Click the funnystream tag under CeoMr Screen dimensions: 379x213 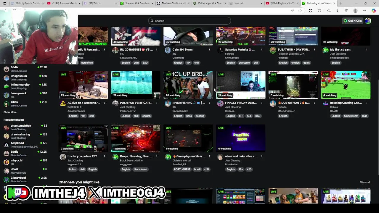(351, 116)
